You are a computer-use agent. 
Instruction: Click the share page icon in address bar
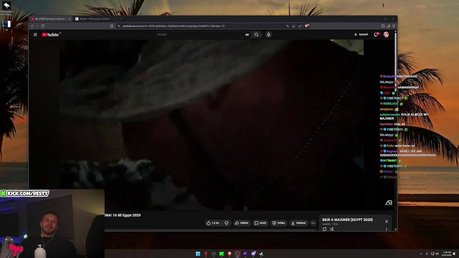(x=300, y=26)
